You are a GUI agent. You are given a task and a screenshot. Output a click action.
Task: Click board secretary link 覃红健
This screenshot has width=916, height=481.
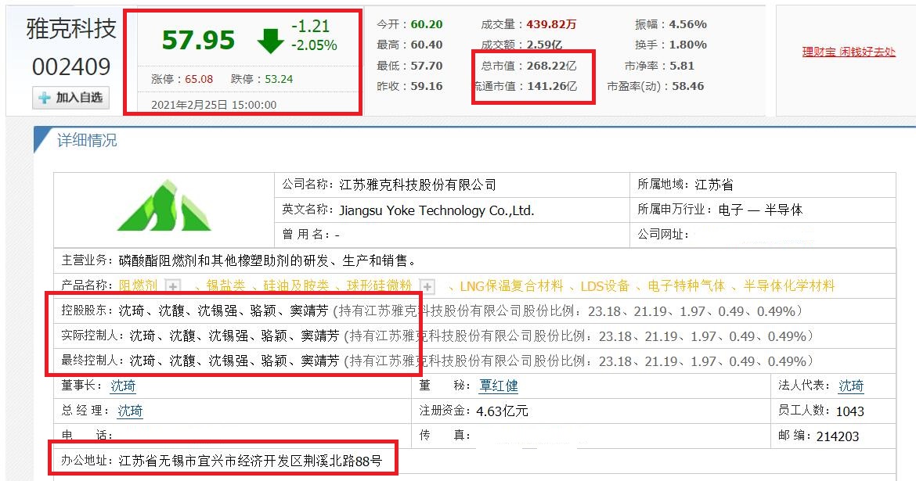[x=499, y=385]
